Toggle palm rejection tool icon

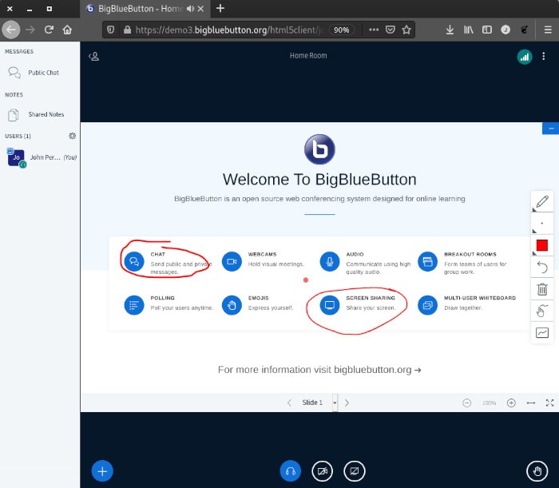(x=542, y=311)
